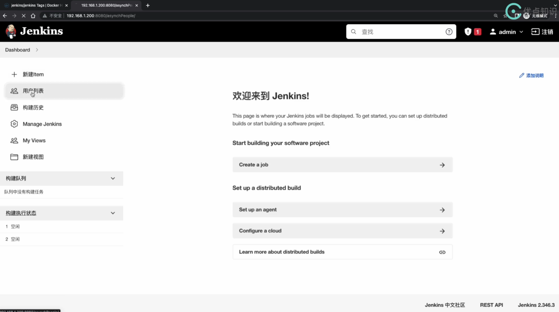Collapse the 构建队列 panel
559x312 pixels.
point(113,178)
